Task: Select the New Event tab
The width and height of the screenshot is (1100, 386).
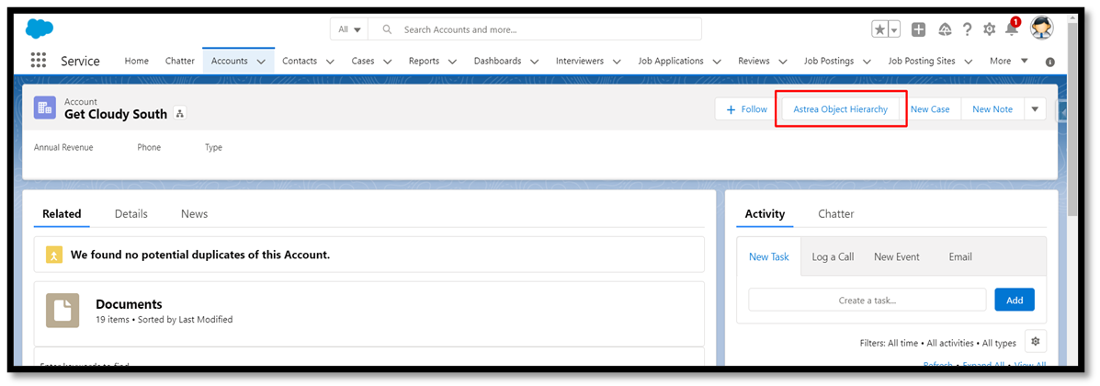Action: tap(897, 256)
